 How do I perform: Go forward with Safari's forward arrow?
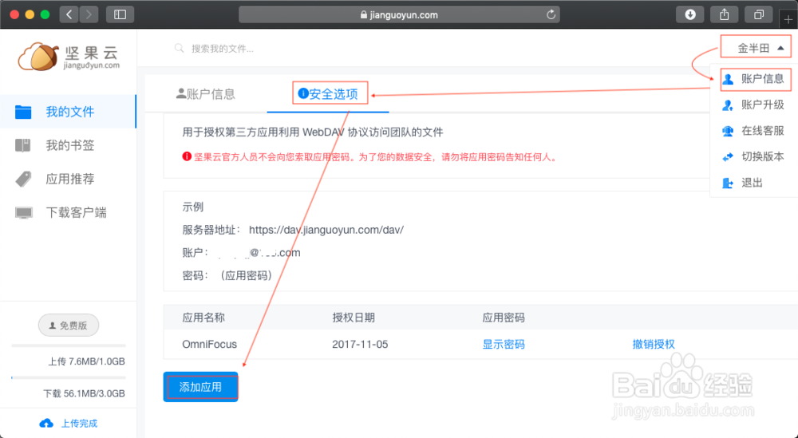point(89,14)
